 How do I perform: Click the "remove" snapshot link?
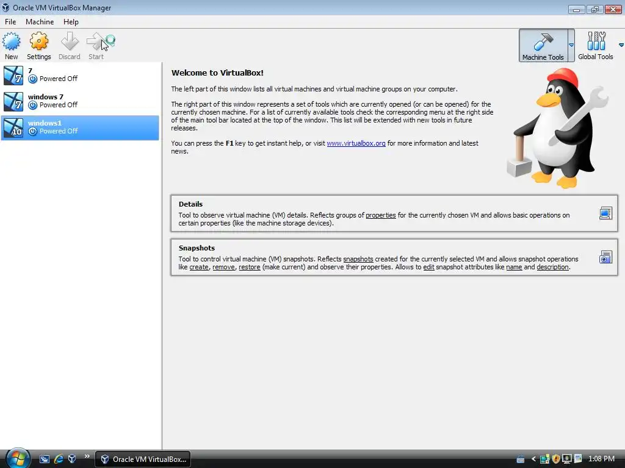click(223, 267)
